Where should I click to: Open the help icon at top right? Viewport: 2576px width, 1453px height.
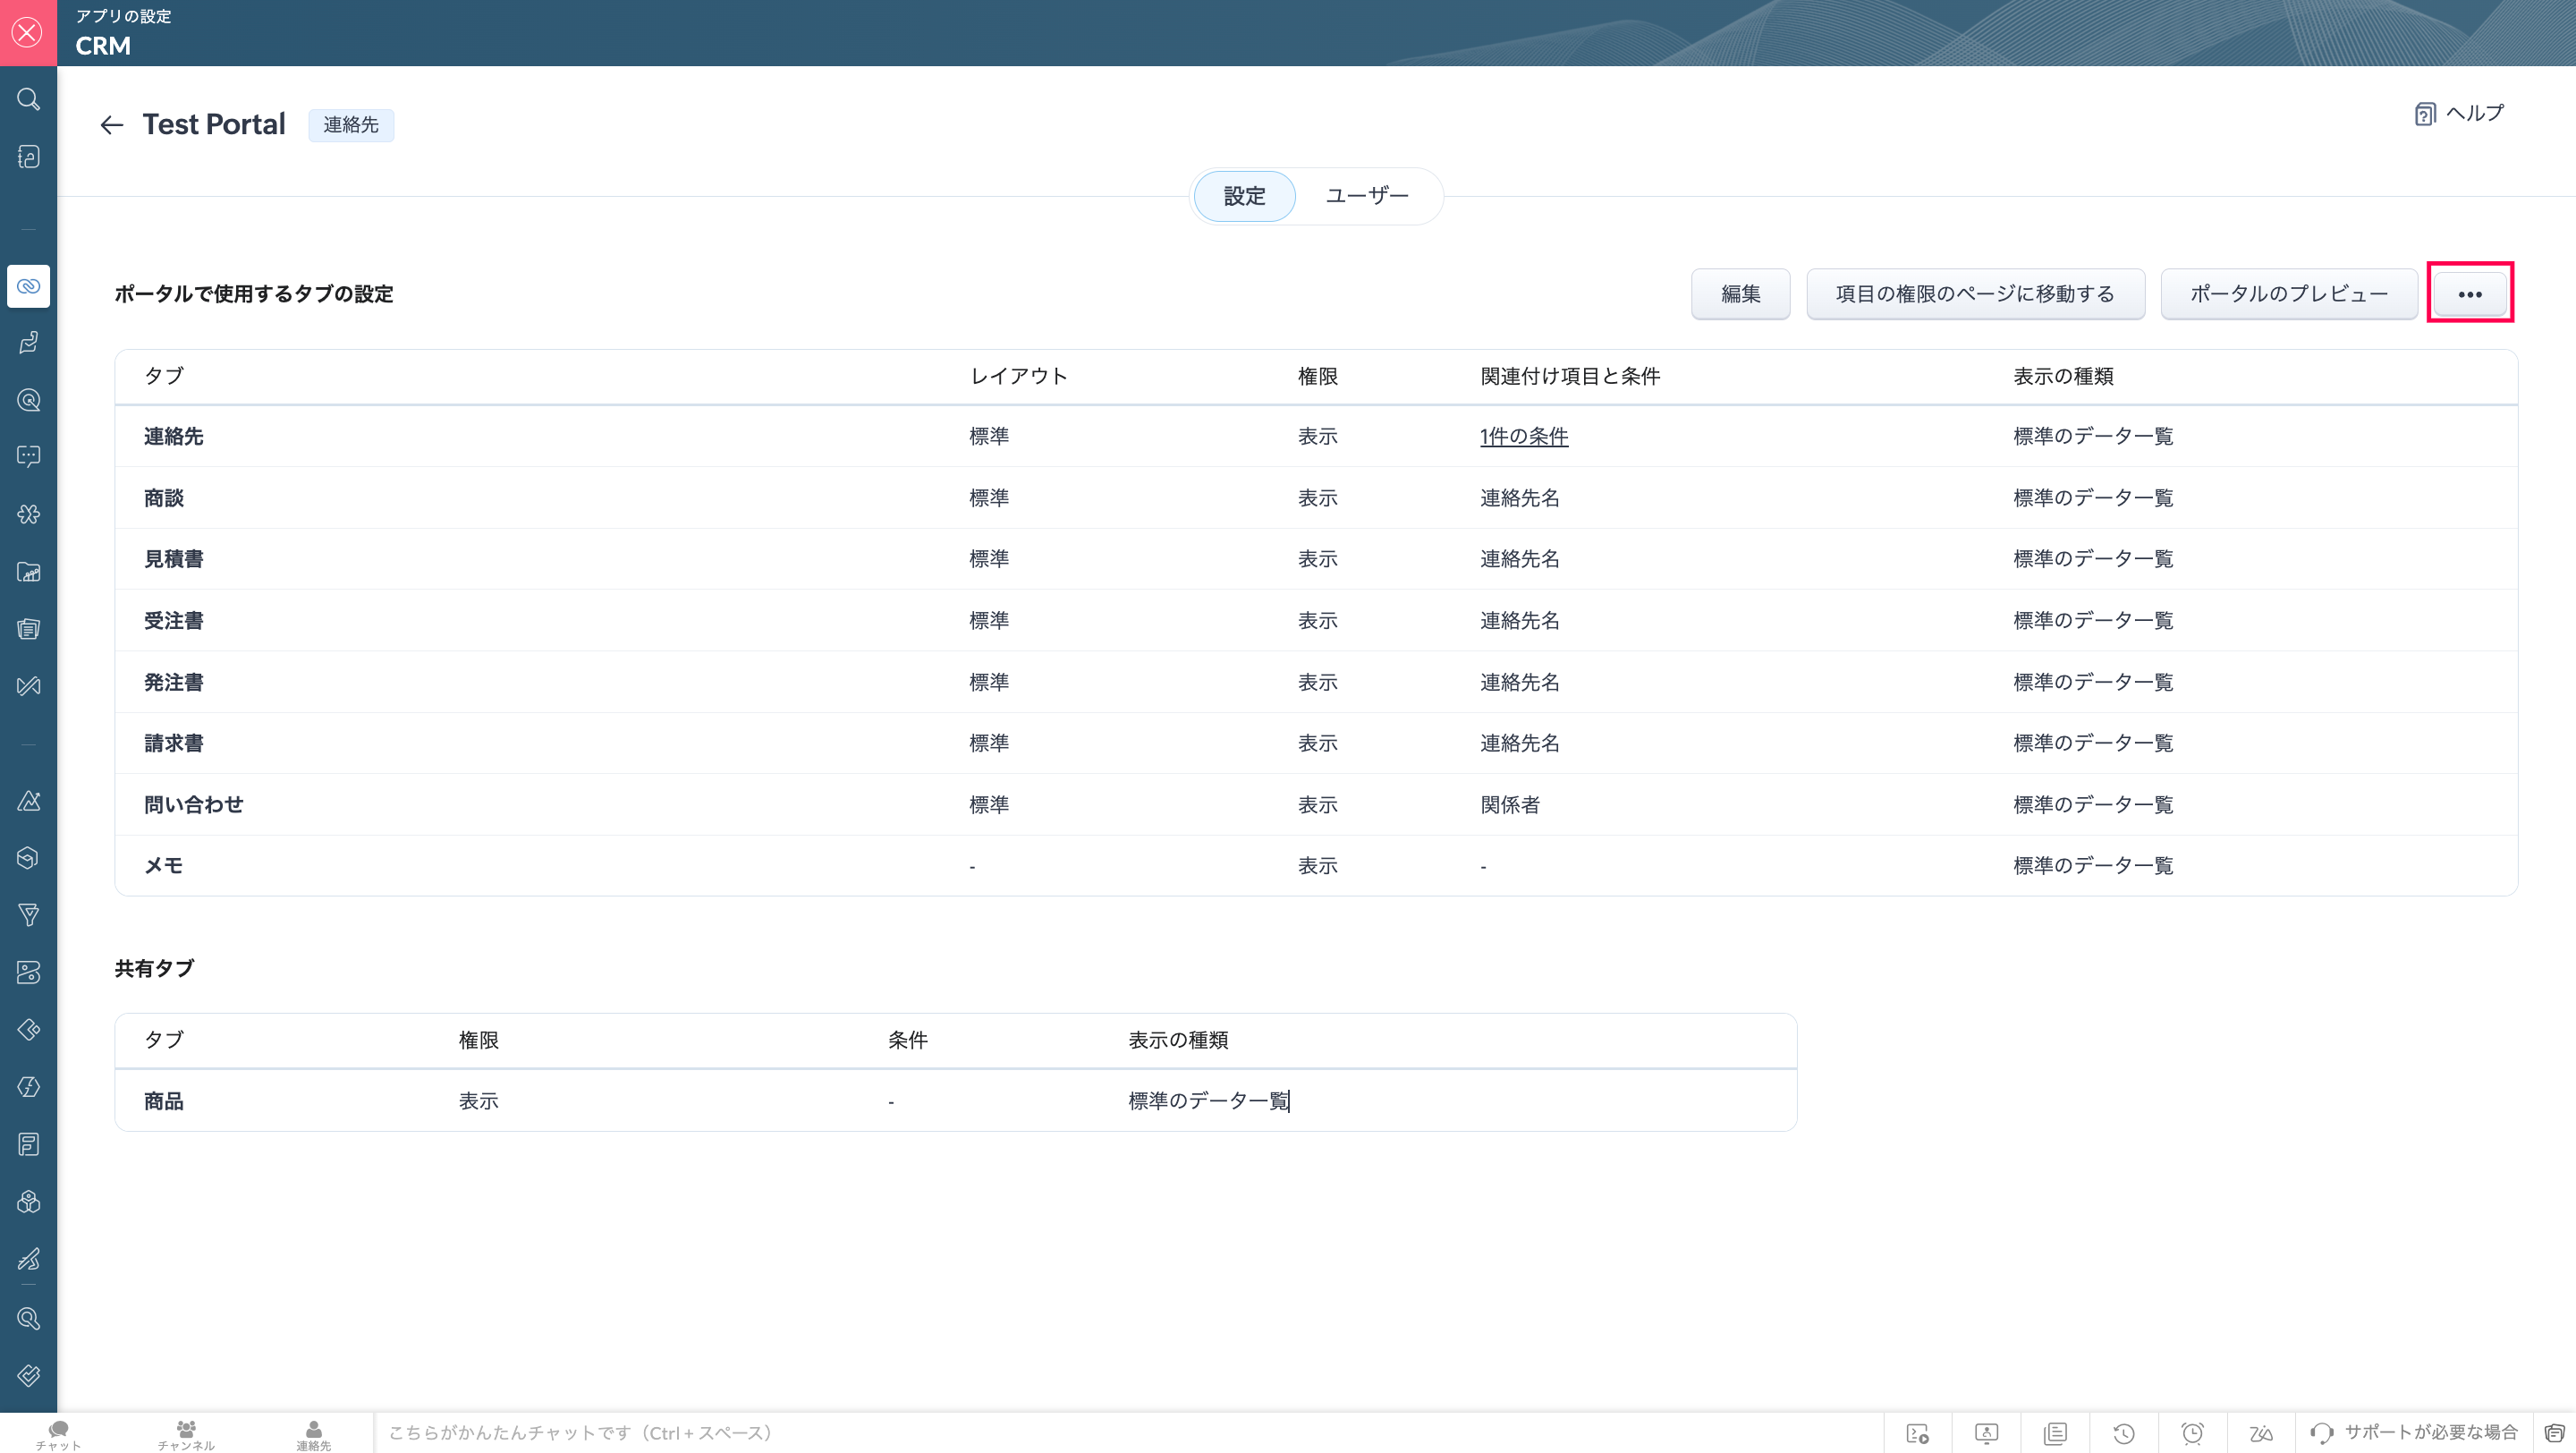pyautogui.click(x=2425, y=114)
